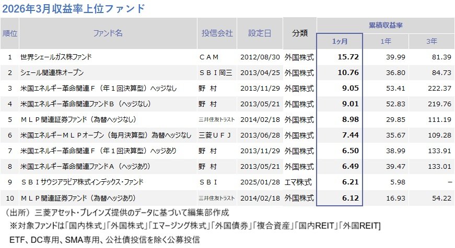
Task: Click the ファンド名 column header
Action: point(108,33)
